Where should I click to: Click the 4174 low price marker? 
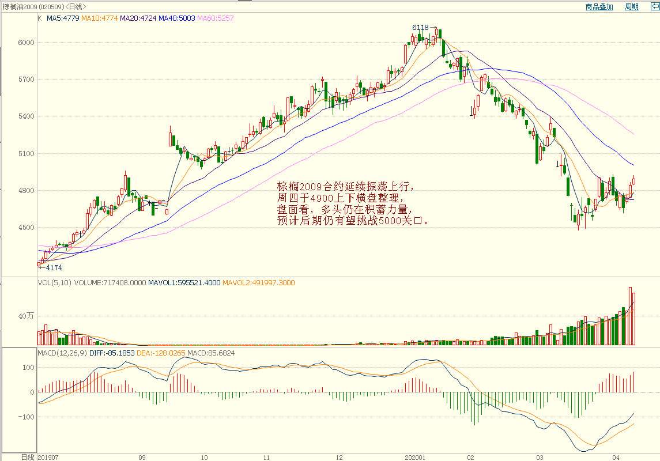click(x=54, y=268)
